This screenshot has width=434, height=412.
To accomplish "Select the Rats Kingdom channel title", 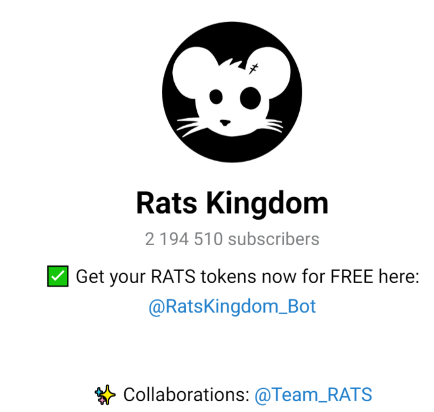I will point(232,203).
